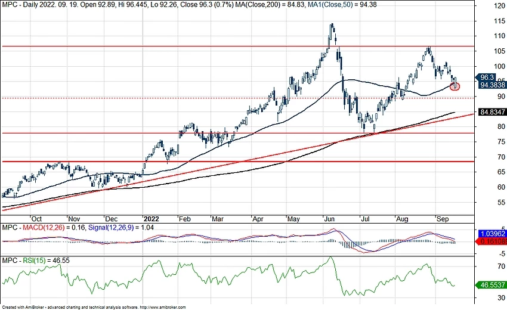Click the Sep label on time axis
Image resolution: width=507 pixels, height=310 pixels.
point(443,219)
